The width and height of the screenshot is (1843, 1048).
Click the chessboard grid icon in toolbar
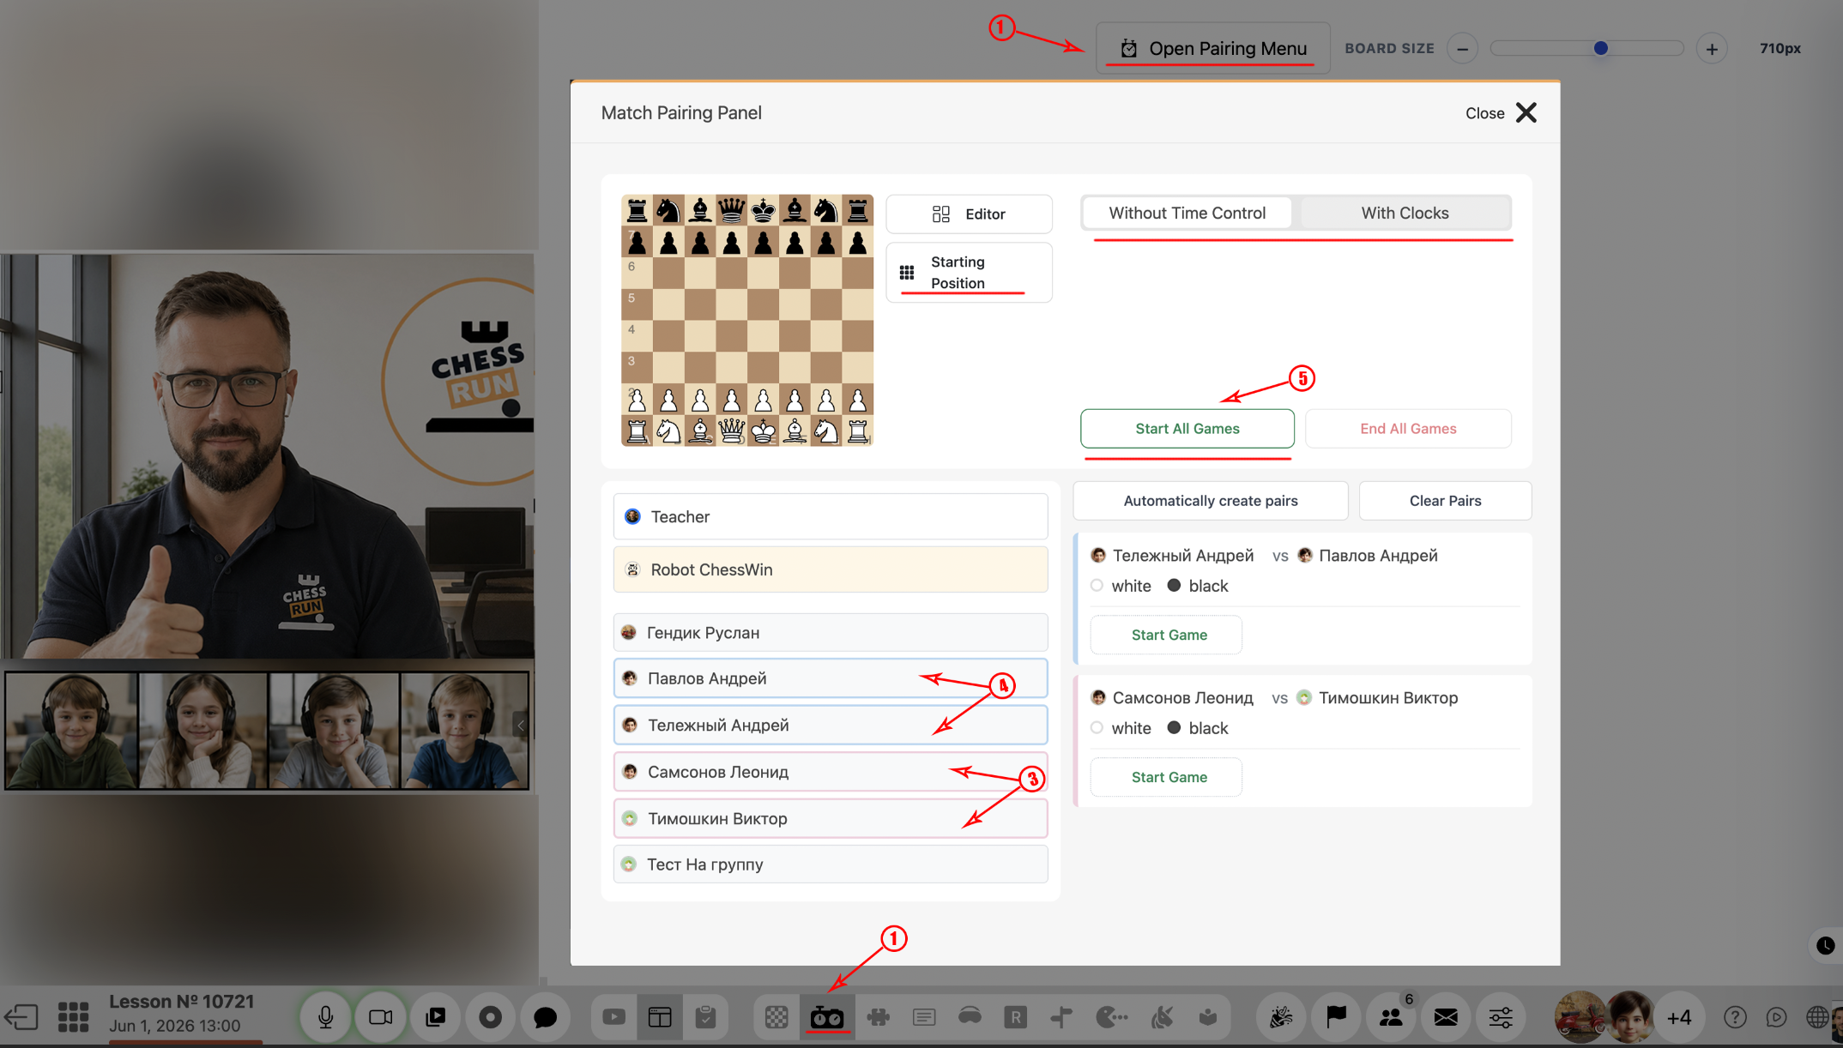(x=776, y=1018)
